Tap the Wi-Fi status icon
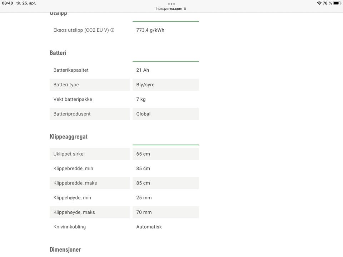 tap(319, 3)
